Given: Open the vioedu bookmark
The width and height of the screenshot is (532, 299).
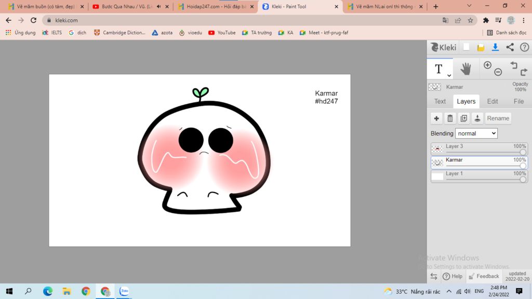Looking at the screenshot, I should pyautogui.click(x=190, y=33).
